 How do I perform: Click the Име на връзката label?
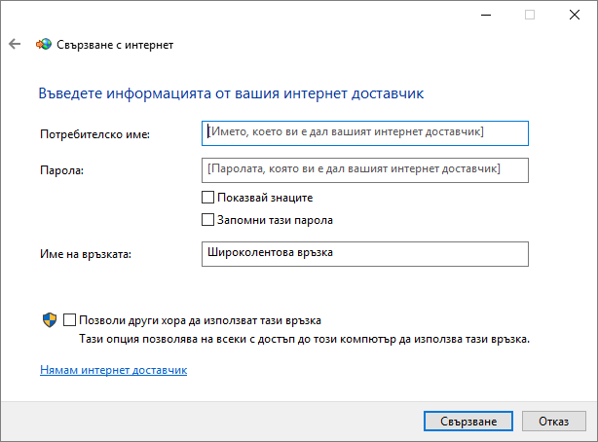[86, 254]
